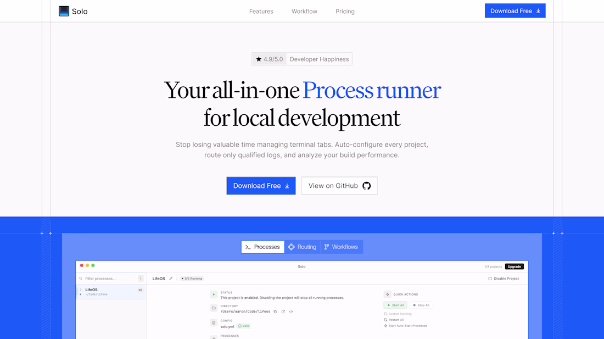Click the ⌘1 shortcut badge on LifeOS row
Image resolution: width=604 pixels, height=339 pixels.
coord(140,290)
